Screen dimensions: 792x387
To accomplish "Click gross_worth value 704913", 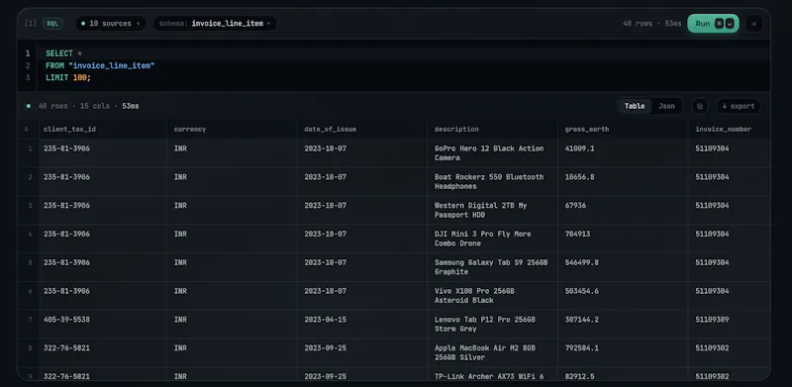I will pos(577,234).
